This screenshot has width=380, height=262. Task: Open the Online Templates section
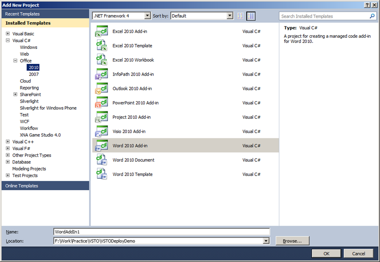point(45,186)
